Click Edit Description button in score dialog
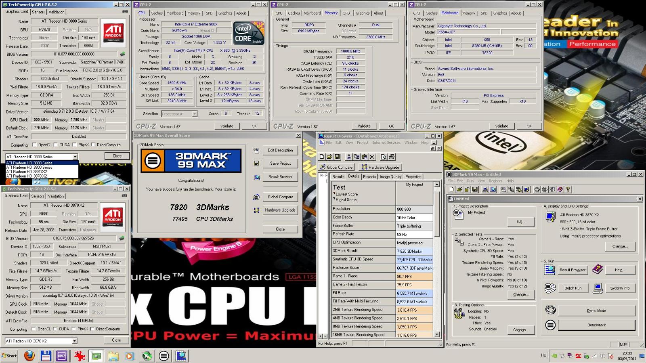The width and height of the screenshot is (646, 363). click(x=280, y=150)
